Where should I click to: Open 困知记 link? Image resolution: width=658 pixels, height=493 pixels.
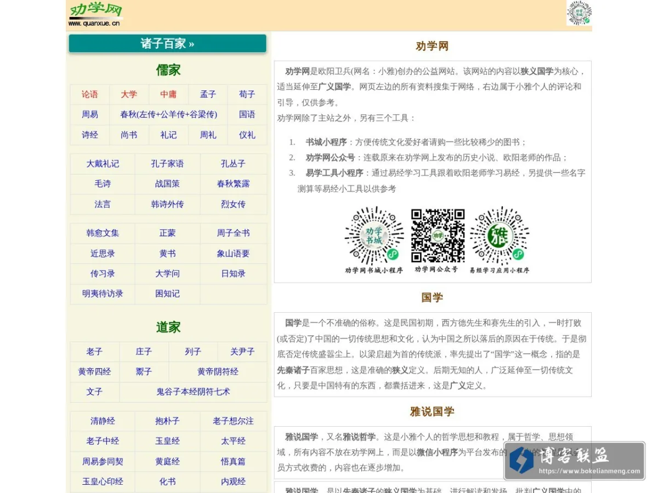tap(167, 294)
